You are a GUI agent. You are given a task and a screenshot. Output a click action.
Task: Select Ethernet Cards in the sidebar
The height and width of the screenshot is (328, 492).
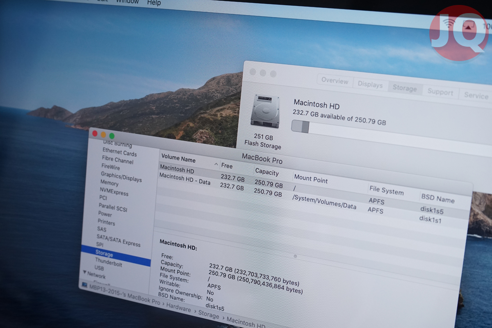[119, 152]
